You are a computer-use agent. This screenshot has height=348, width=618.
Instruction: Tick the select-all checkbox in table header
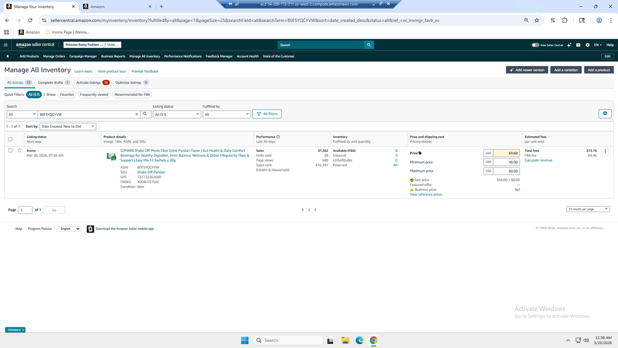pyautogui.click(x=10, y=139)
